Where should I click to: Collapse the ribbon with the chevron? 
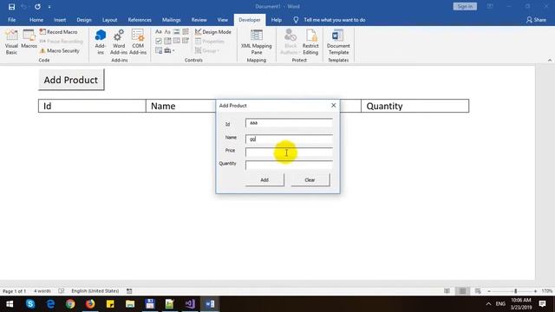[x=549, y=60]
